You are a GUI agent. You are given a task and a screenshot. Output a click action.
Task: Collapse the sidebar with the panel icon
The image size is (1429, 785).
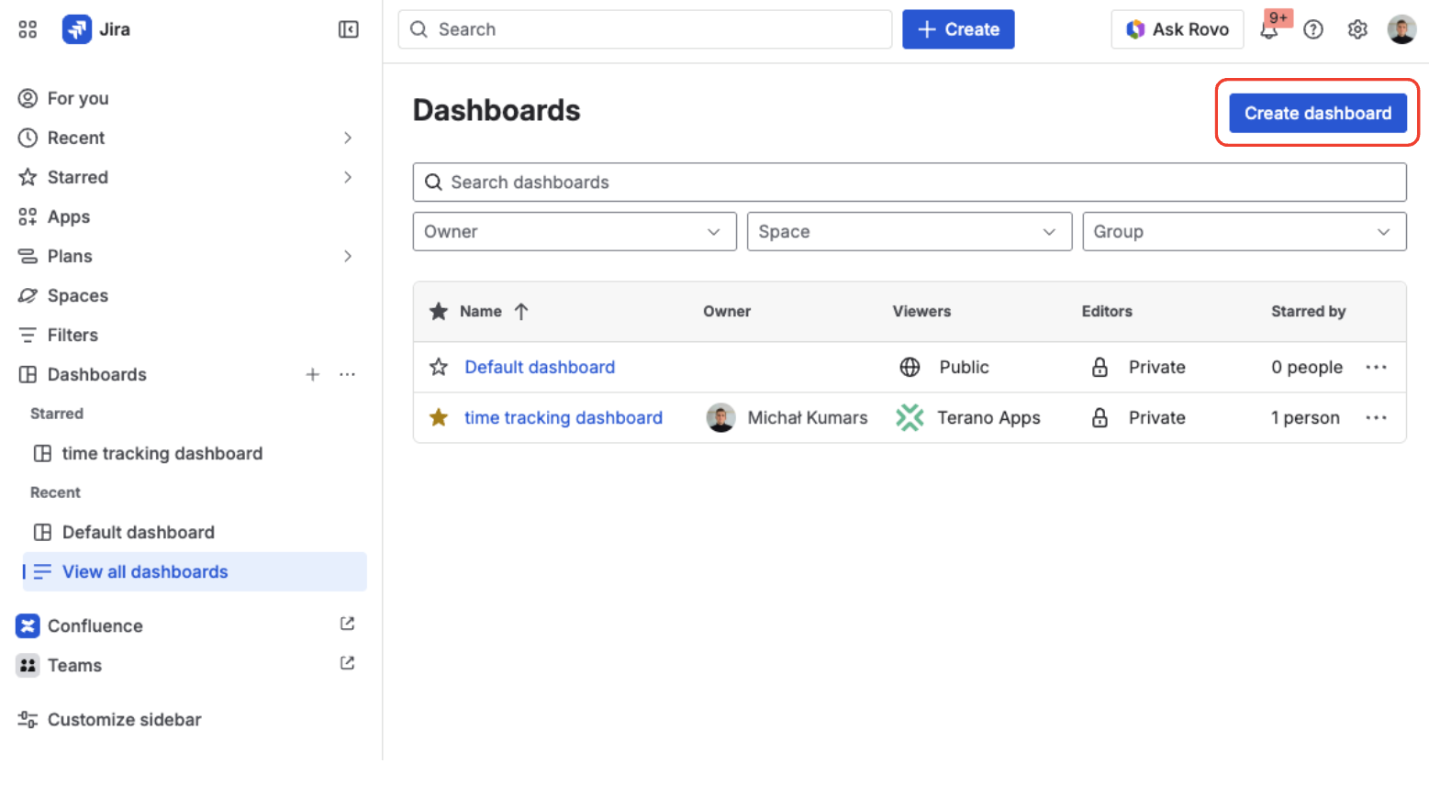pyautogui.click(x=348, y=28)
